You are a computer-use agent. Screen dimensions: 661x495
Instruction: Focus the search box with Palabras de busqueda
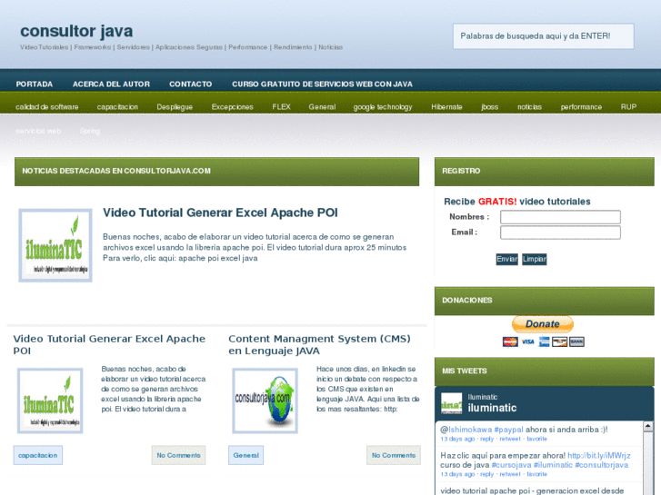click(x=544, y=36)
